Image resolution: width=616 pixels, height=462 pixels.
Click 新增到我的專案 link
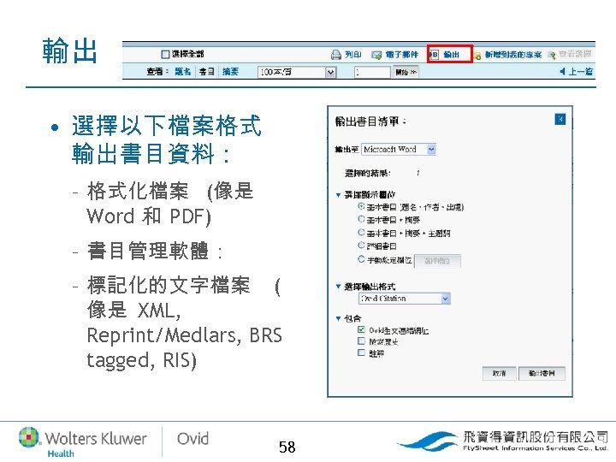click(512, 55)
